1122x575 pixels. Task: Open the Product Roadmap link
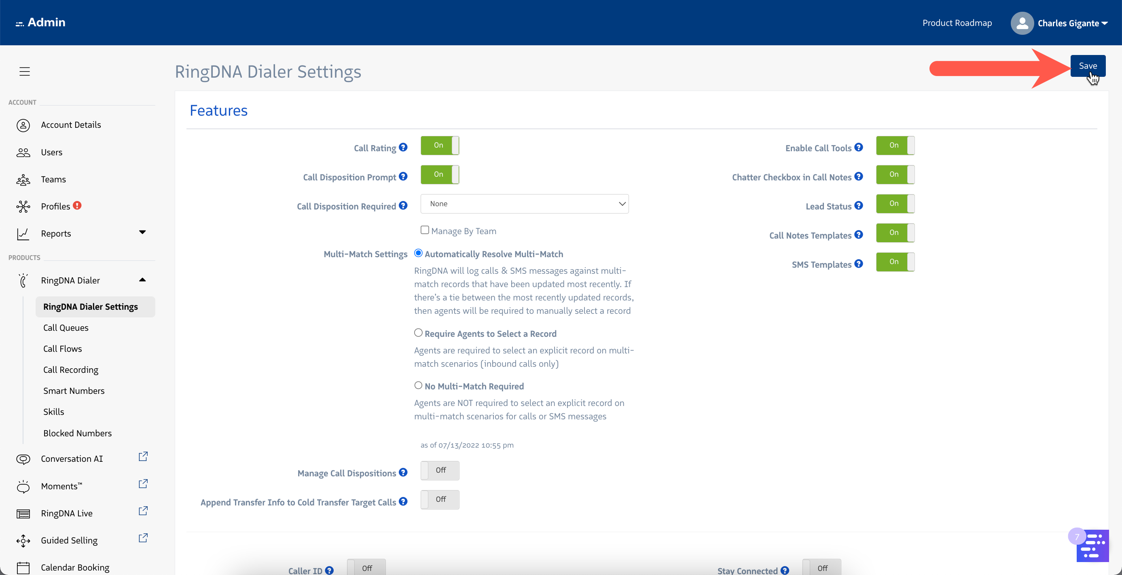[x=957, y=23]
